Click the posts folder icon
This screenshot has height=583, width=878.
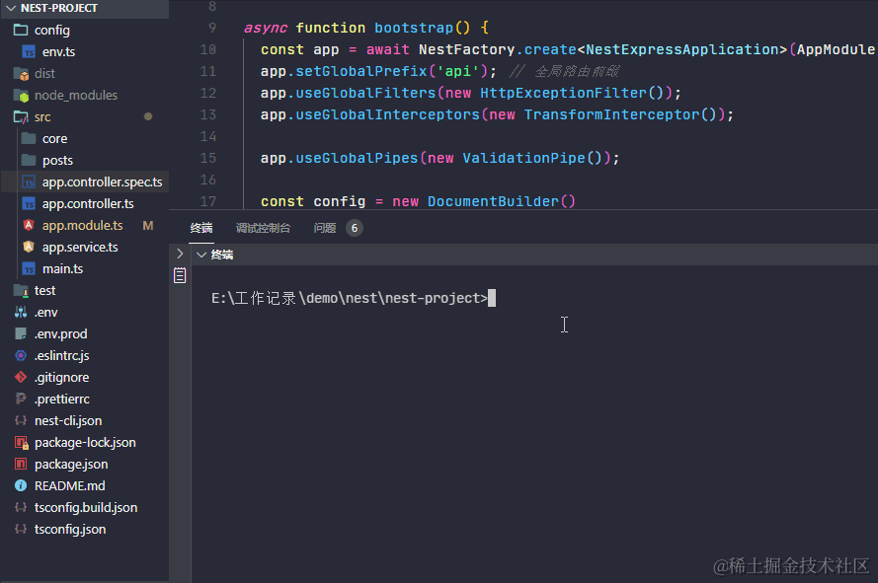point(29,160)
